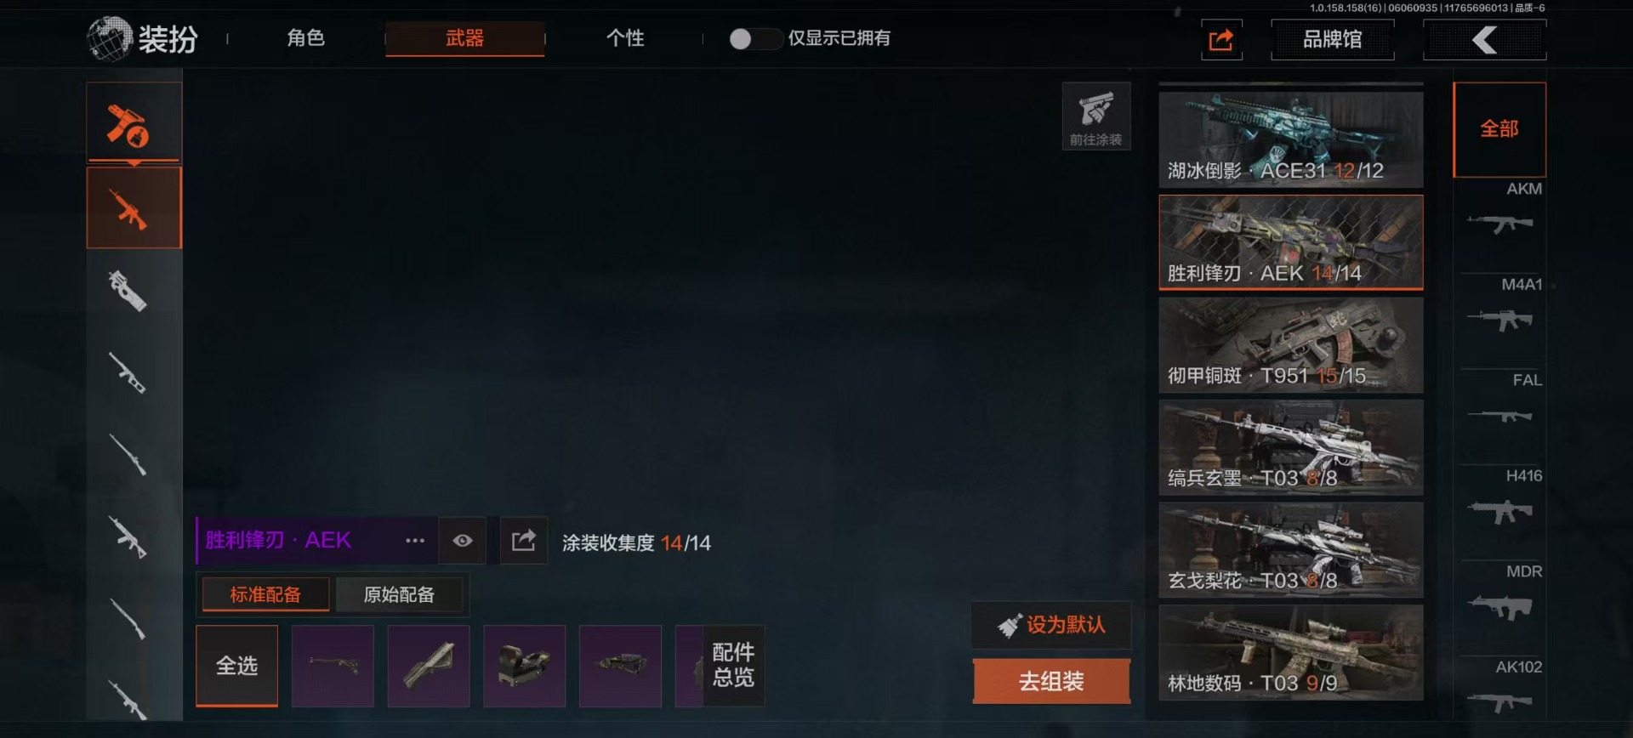Switch to the 角色 tab

(306, 38)
